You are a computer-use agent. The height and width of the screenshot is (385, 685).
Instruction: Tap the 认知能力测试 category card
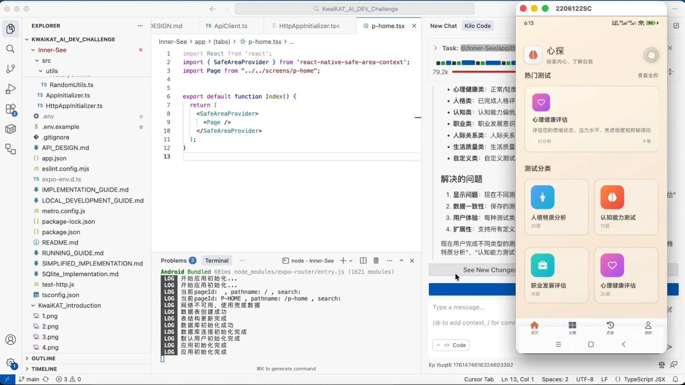pos(626,207)
